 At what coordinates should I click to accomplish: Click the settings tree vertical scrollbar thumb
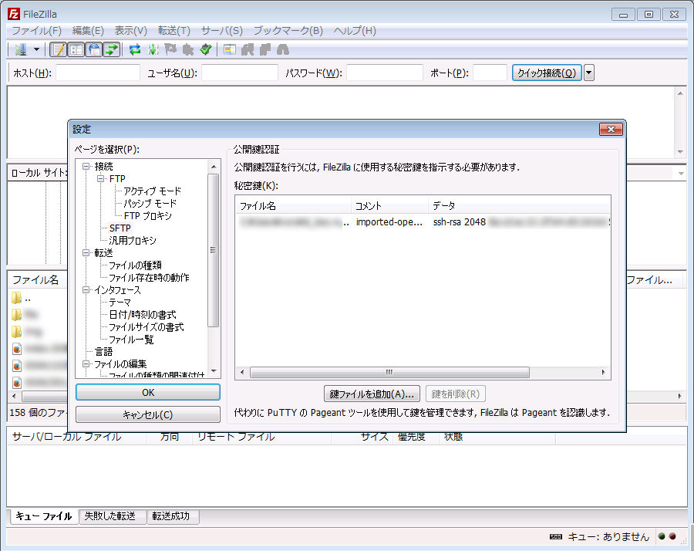214,250
